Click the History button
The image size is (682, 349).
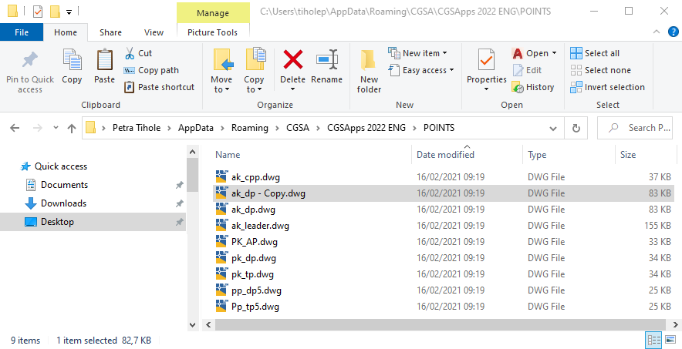[x=533, y=87]
